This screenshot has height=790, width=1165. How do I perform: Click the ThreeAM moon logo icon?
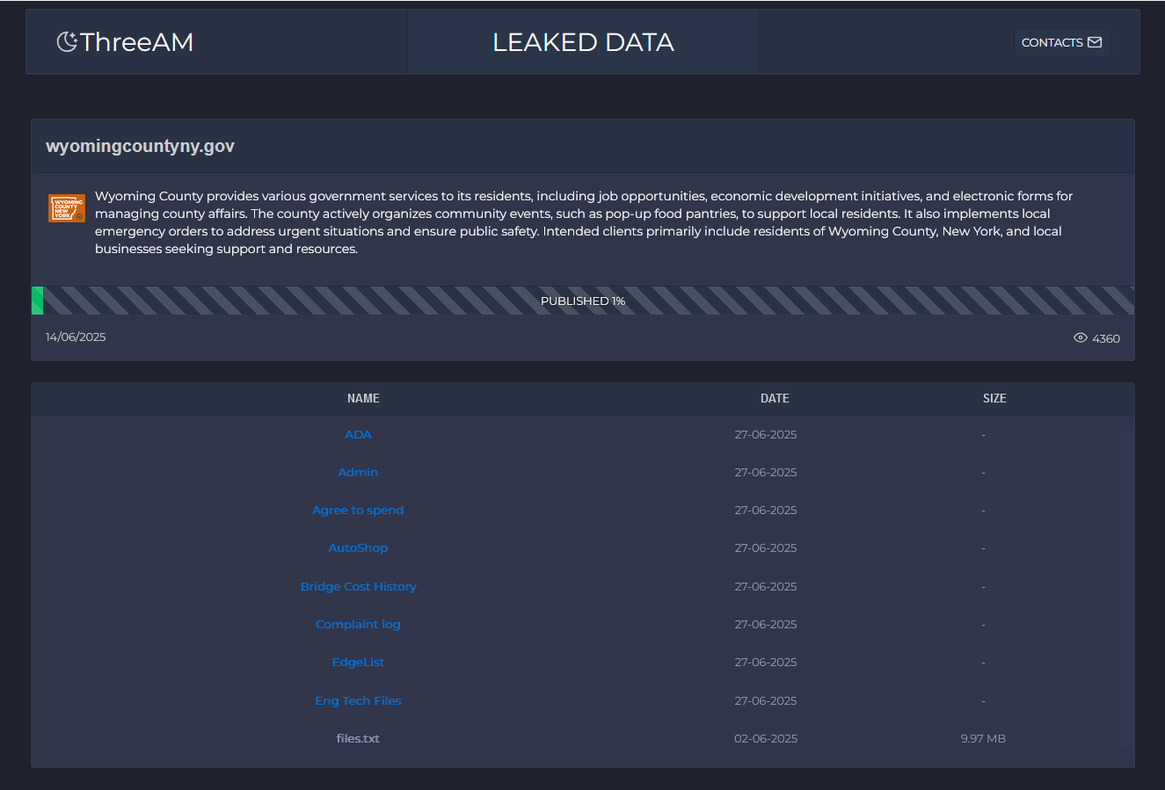click(x=67, y=41)
